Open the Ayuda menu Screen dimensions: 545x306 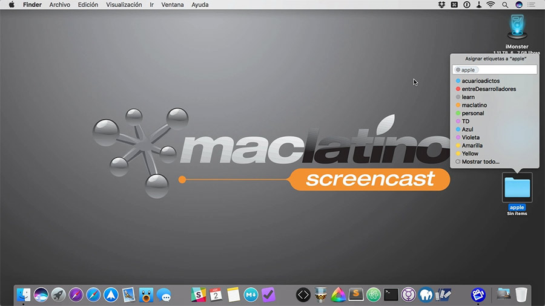coord(200,4)
